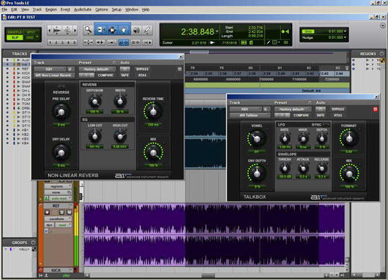The image size is (388, 280).
Task: Toggle the REVERSE switch in the reverb plug-in
Action: [61, 87]
